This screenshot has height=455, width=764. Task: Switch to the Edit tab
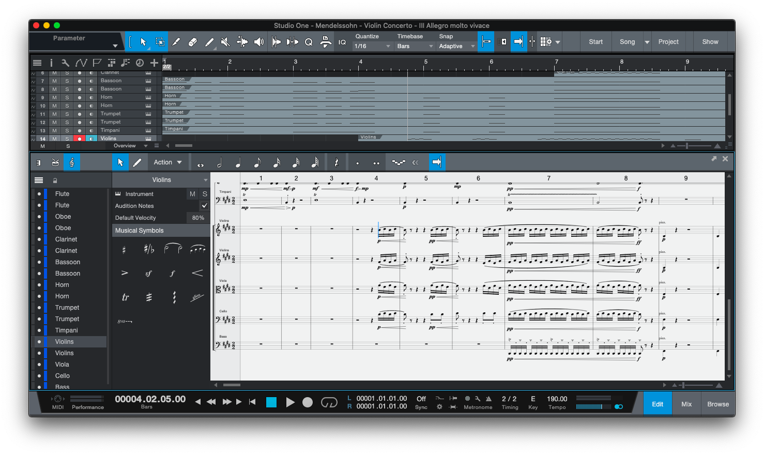(658, 404)
